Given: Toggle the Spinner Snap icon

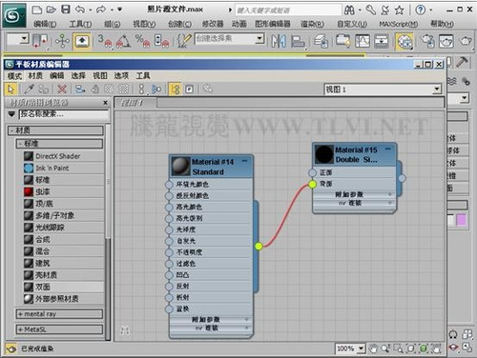Looking at the screenshot, I should (161, 41).
